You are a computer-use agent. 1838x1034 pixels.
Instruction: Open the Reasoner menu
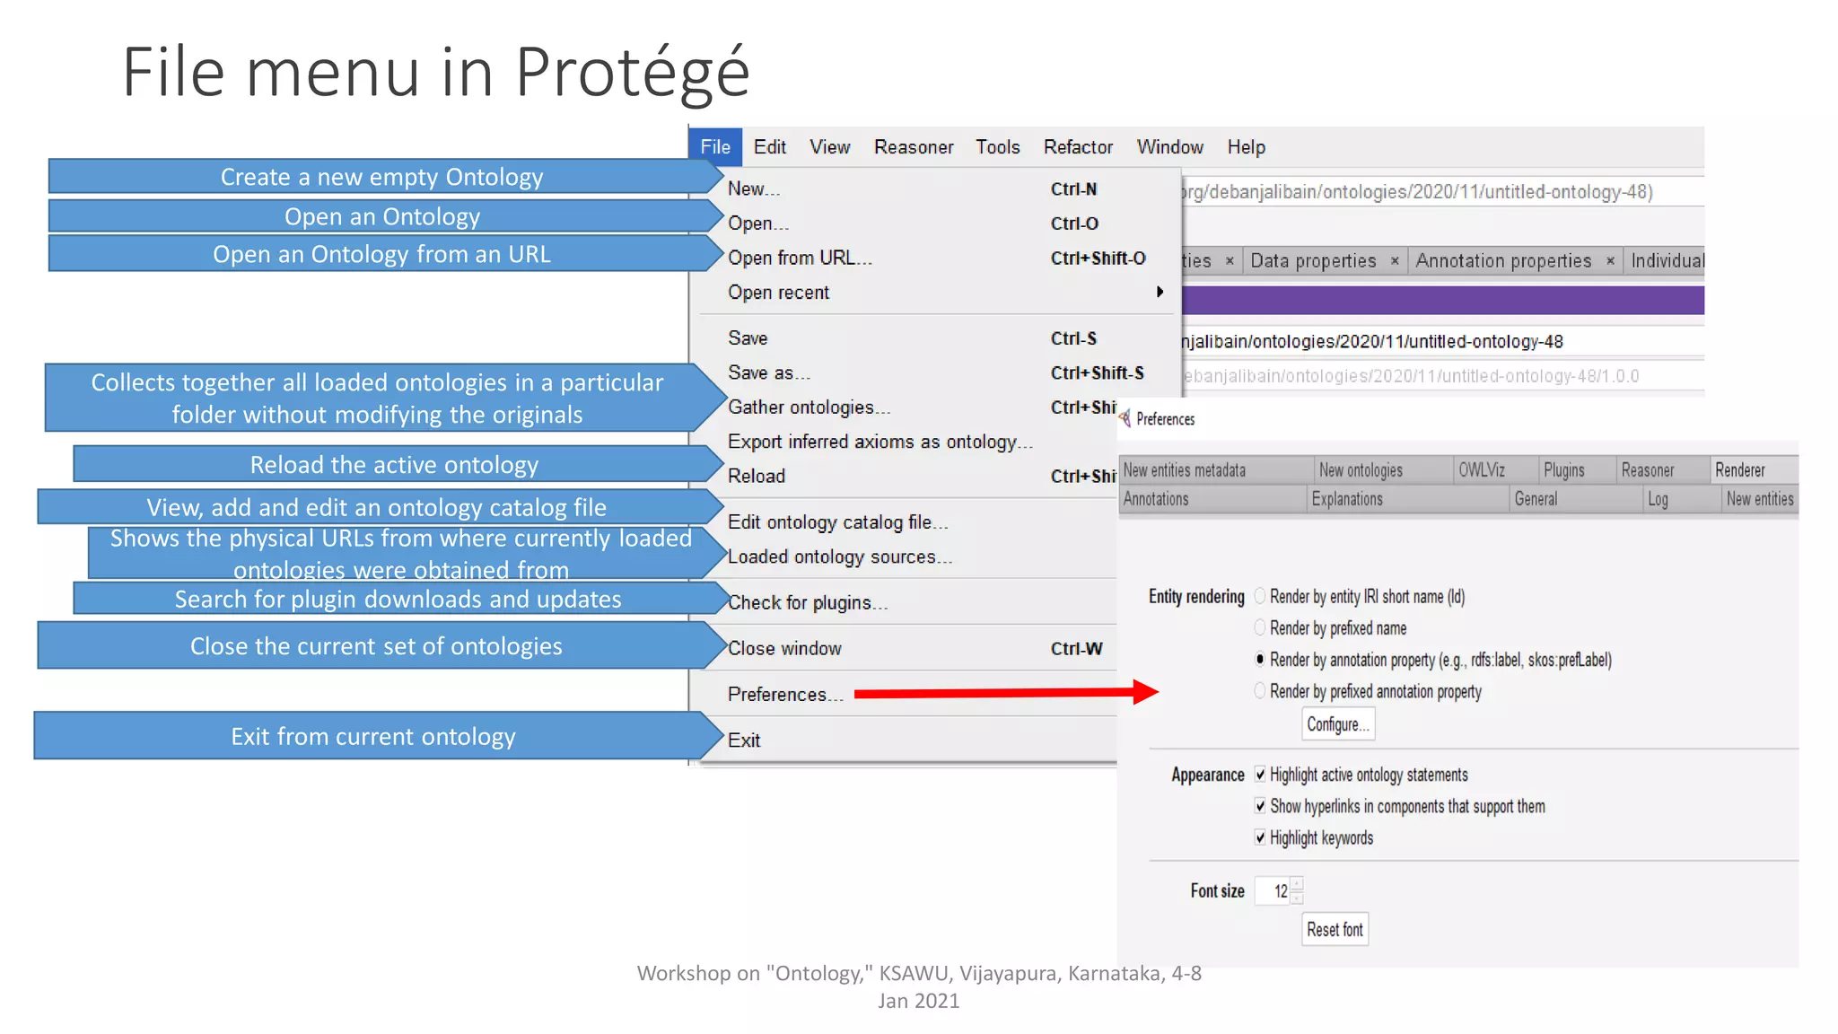tap(914, 147)
